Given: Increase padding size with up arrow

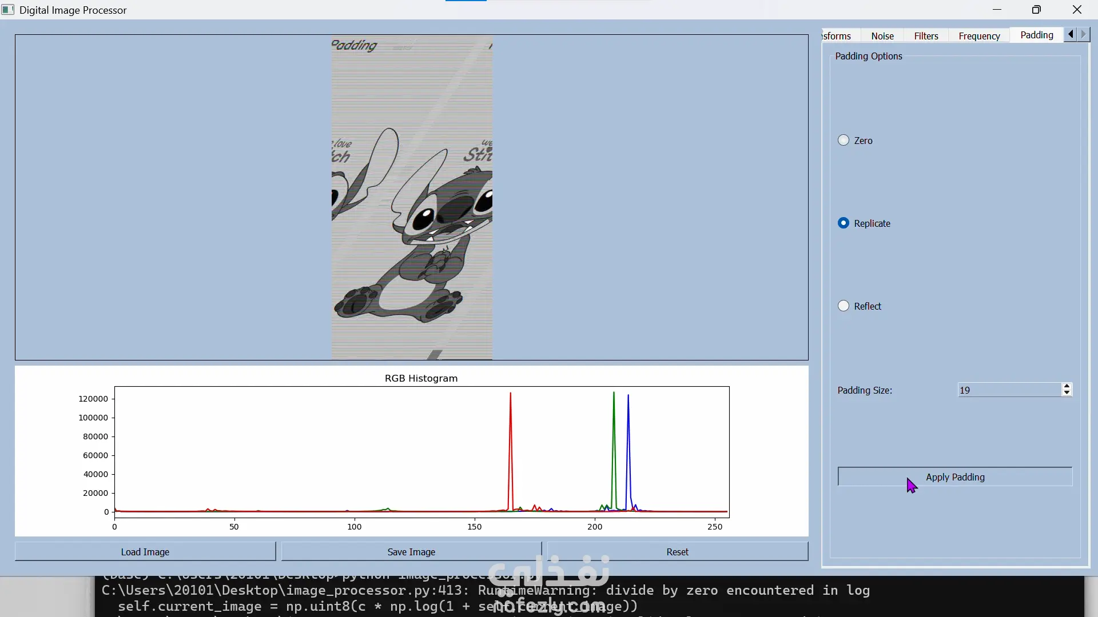Looking at the screenshot, I should pyautogui.click(x=1067, y=386).
